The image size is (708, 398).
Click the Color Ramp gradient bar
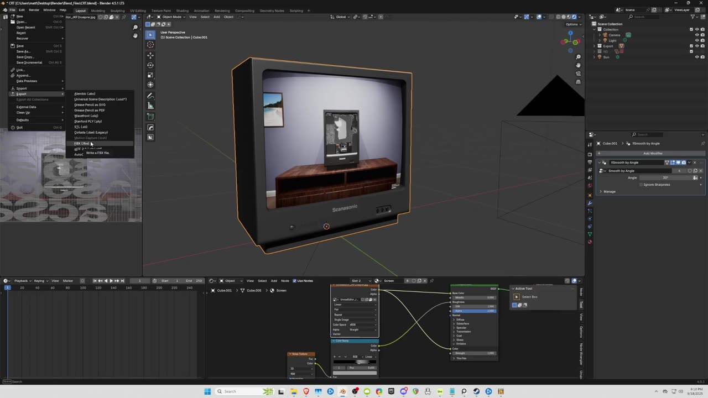[355, 362]
